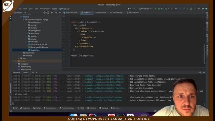This screenshot has height=121, width=215.
Task: Open Dependencies tool window
Action: [50, 108]
